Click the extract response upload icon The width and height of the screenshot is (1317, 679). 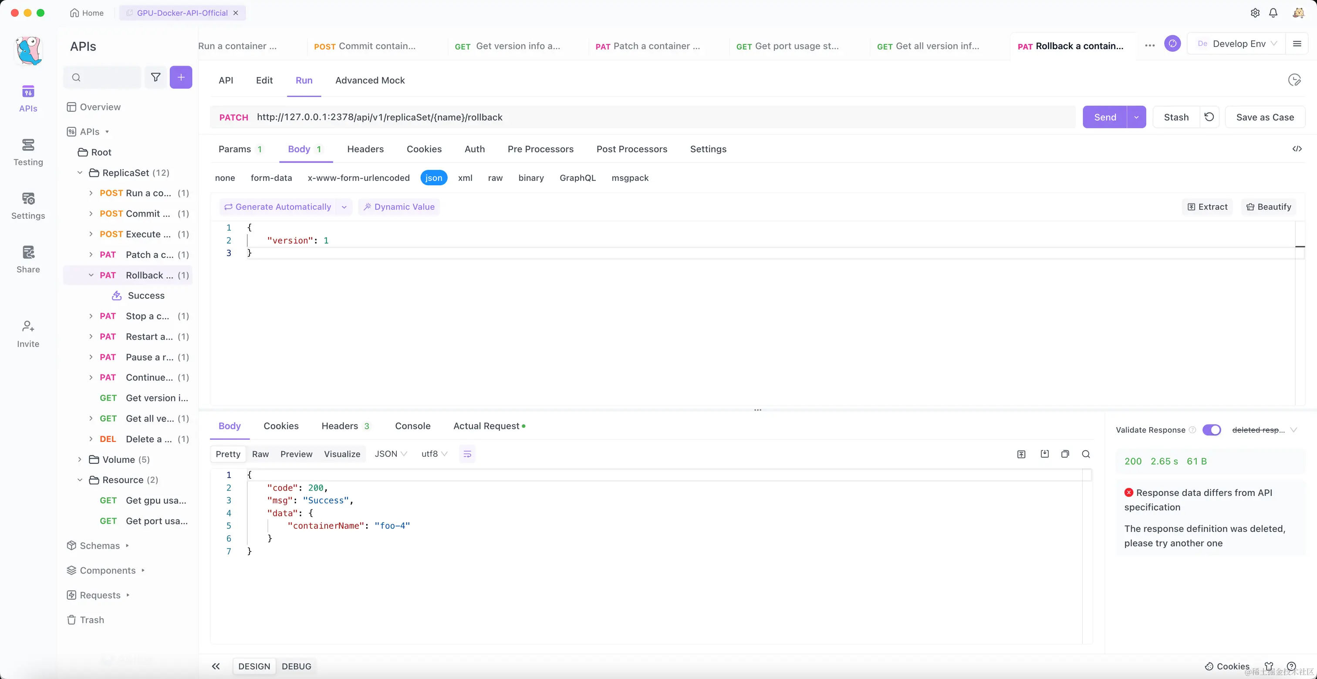pyautogui.click(x=1021, y=454)
